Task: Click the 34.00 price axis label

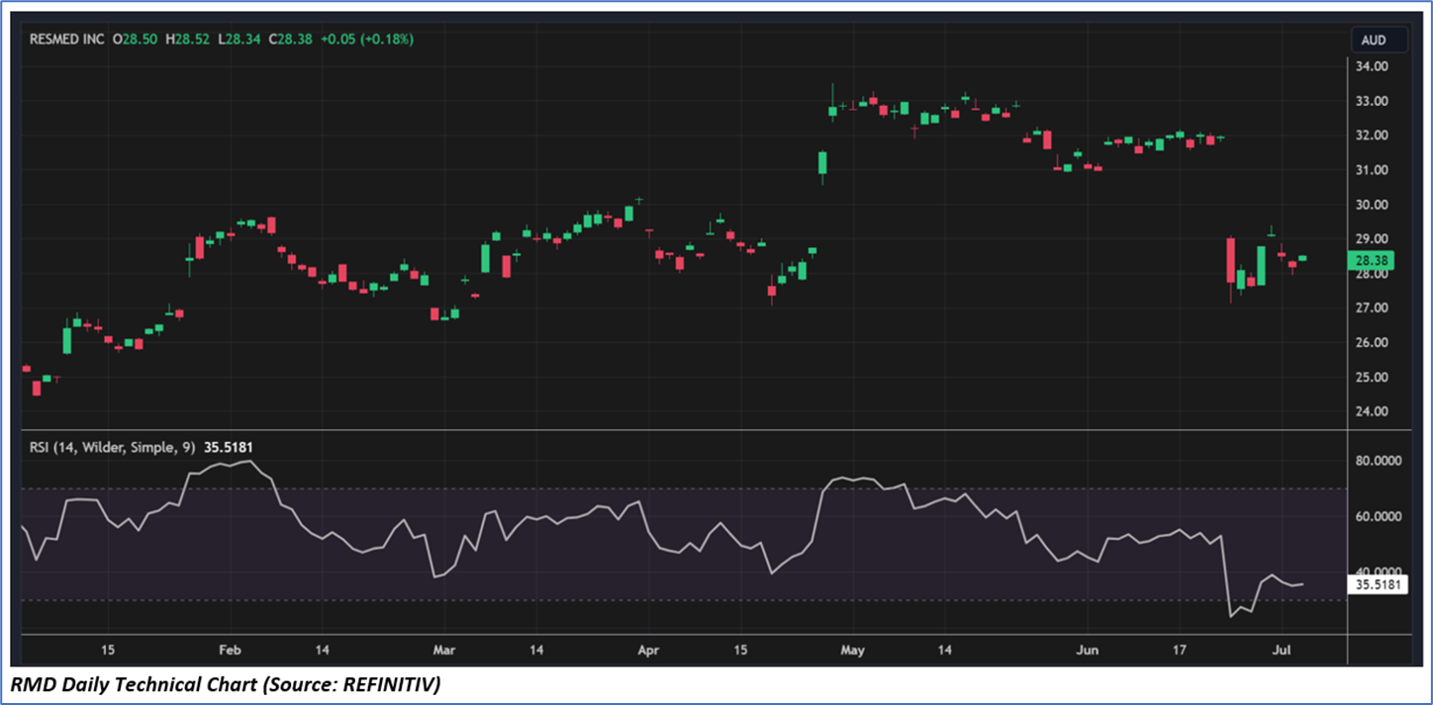Action: 1371,67
